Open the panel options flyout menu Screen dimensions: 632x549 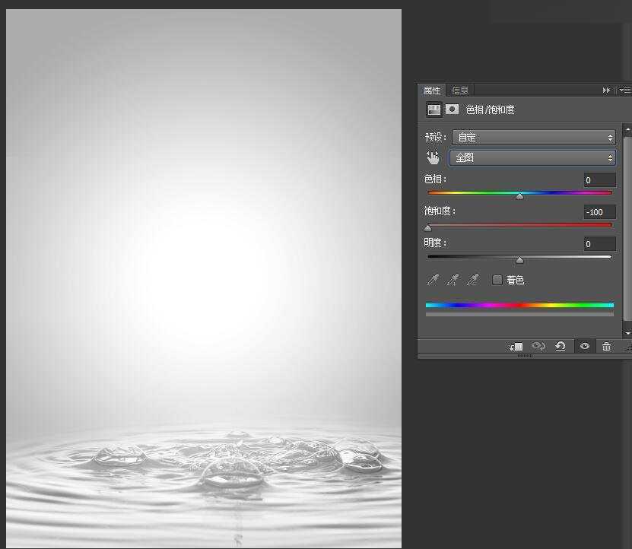(625, 90)
